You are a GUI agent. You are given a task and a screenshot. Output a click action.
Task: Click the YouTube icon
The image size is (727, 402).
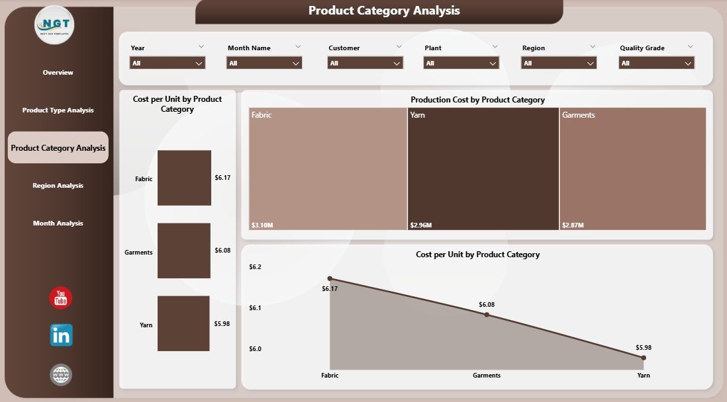pyautogui.click(x=60, y=298)
